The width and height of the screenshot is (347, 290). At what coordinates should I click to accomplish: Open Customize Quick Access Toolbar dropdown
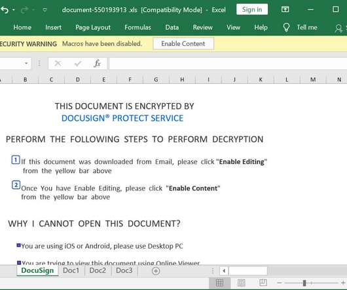(45, 10)
